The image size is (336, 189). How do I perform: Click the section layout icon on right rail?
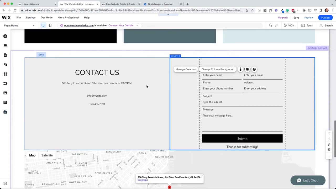pos(329,150)
